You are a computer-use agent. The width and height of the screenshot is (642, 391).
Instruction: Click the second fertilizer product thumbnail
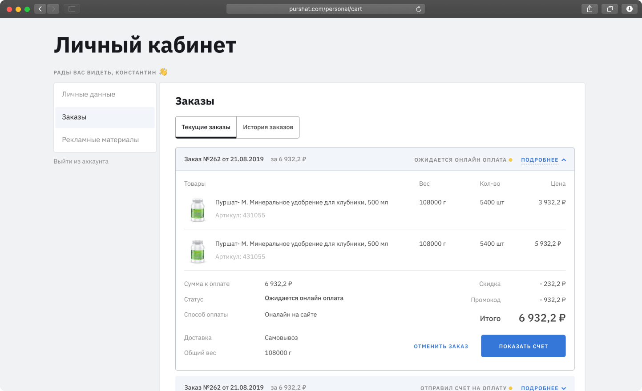coord(198,251)
